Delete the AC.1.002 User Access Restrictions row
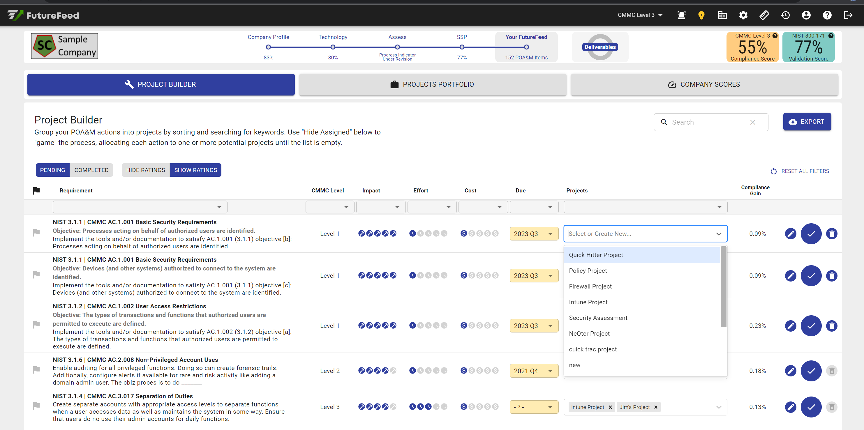This screenshot has height=430, width=864. pyautogui.click(x=831, y=326)
